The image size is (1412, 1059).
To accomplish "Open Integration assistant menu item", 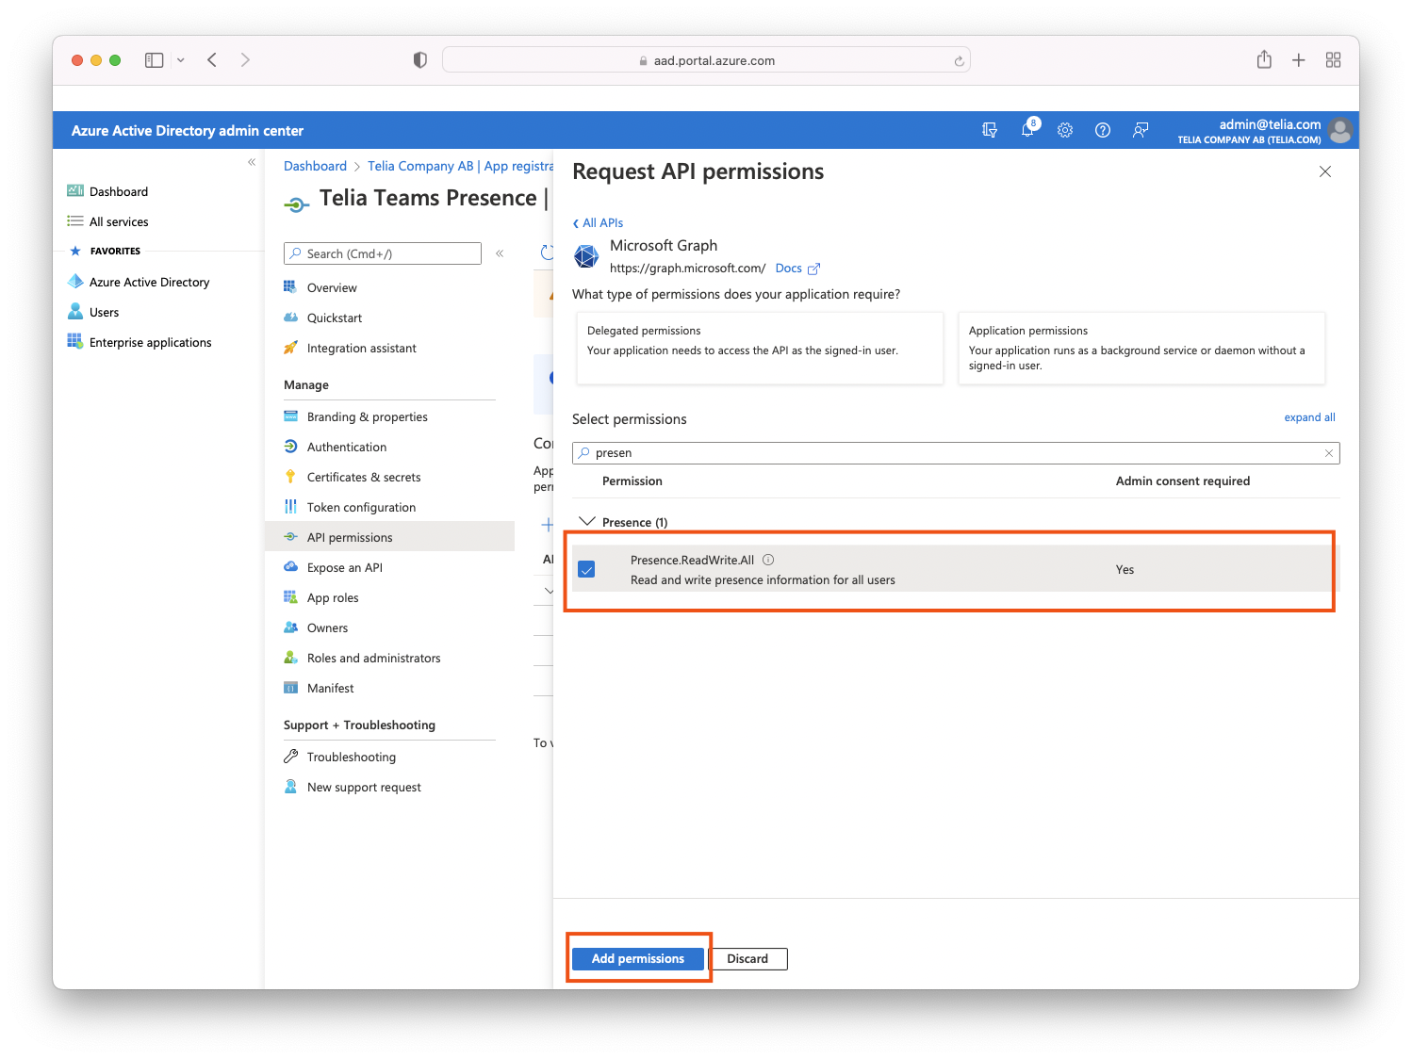I will 361,348.
